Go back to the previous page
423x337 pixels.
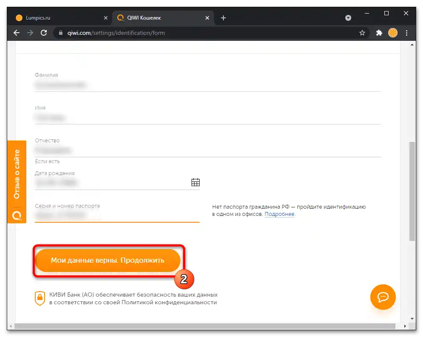click(x=17, y=33)
